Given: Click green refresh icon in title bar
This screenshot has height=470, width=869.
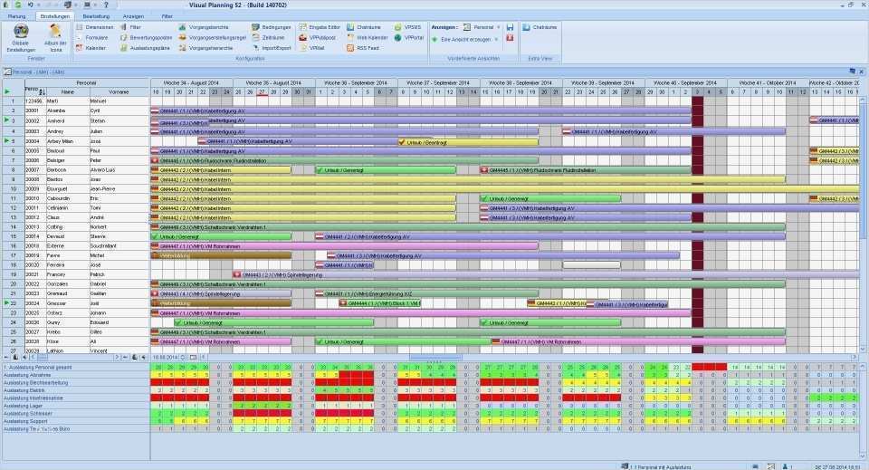Looking at the screenshot, I should [18, 5].
